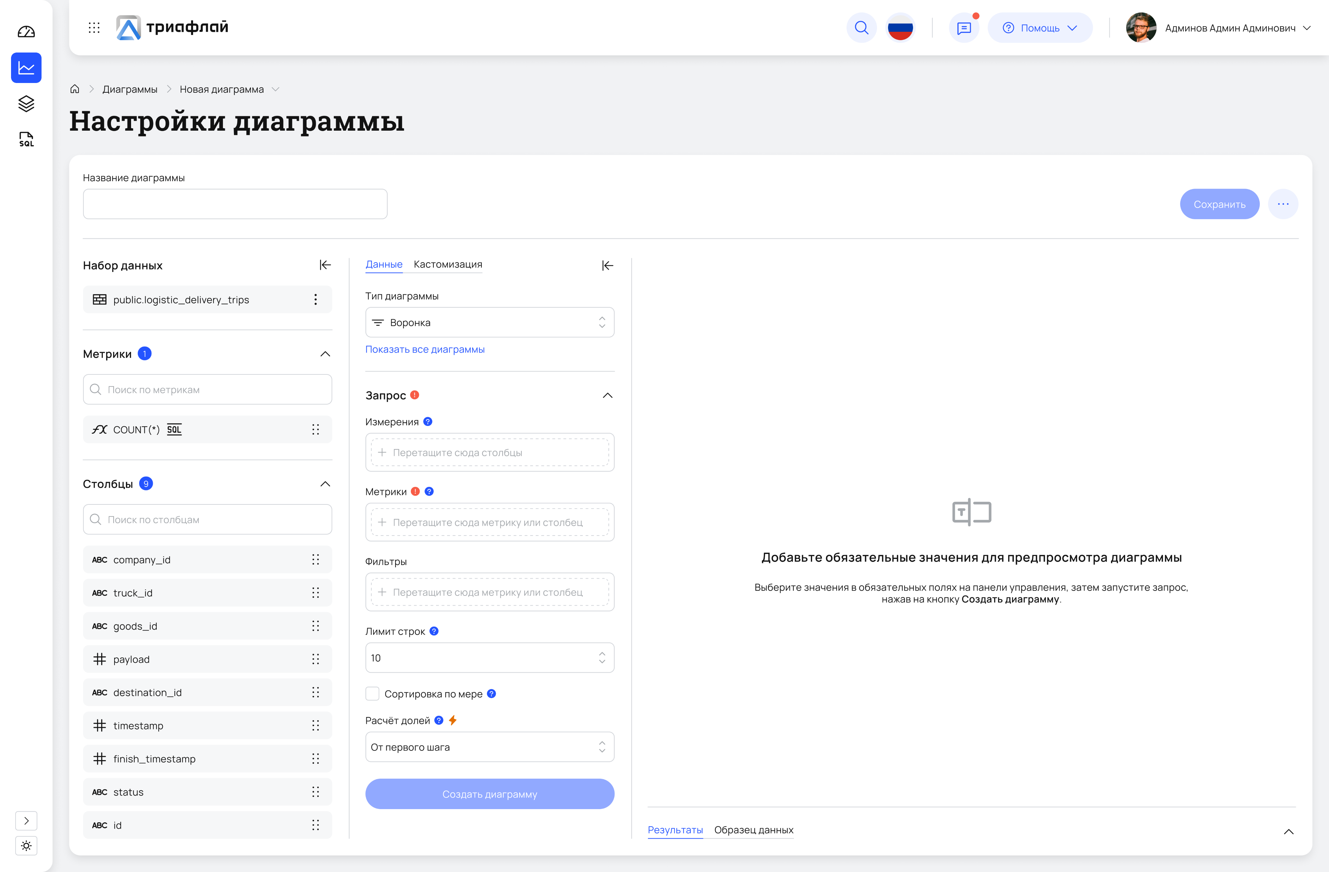This screenshot has width=1329, height=872.
Task: Toggle the light theme sun icon
Action: (x=26, y=846)
